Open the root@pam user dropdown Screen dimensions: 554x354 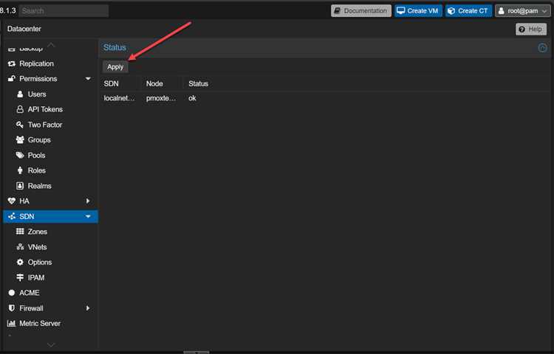tap(522, 11)
